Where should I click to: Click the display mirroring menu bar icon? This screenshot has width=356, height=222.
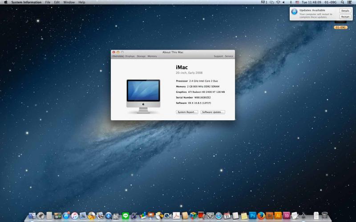(271, 2)
